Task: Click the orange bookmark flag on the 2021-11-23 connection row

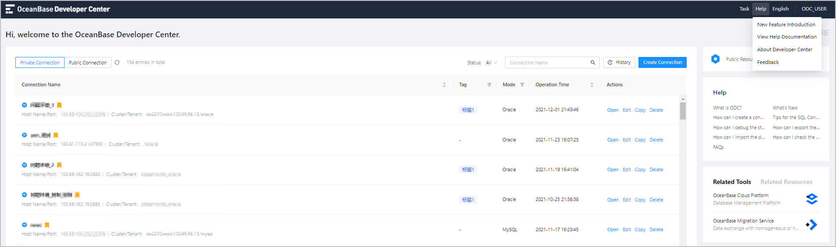Action: tap(56, 135)
